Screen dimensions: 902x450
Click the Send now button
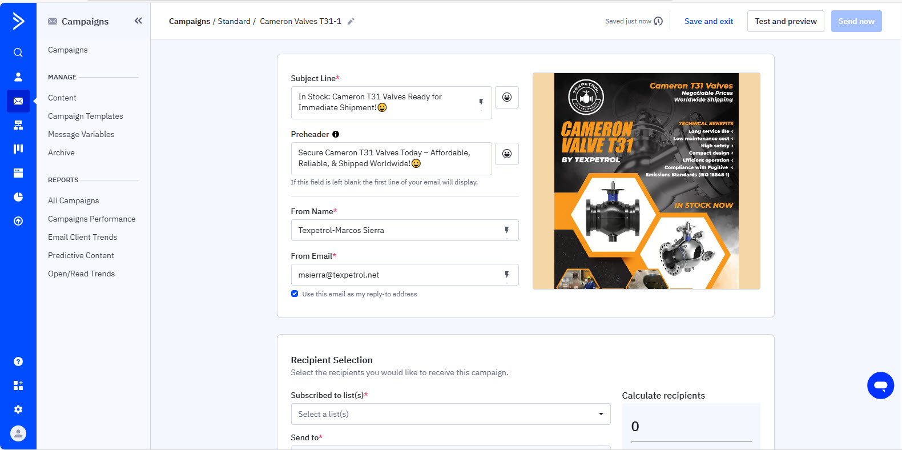(856, 21)
